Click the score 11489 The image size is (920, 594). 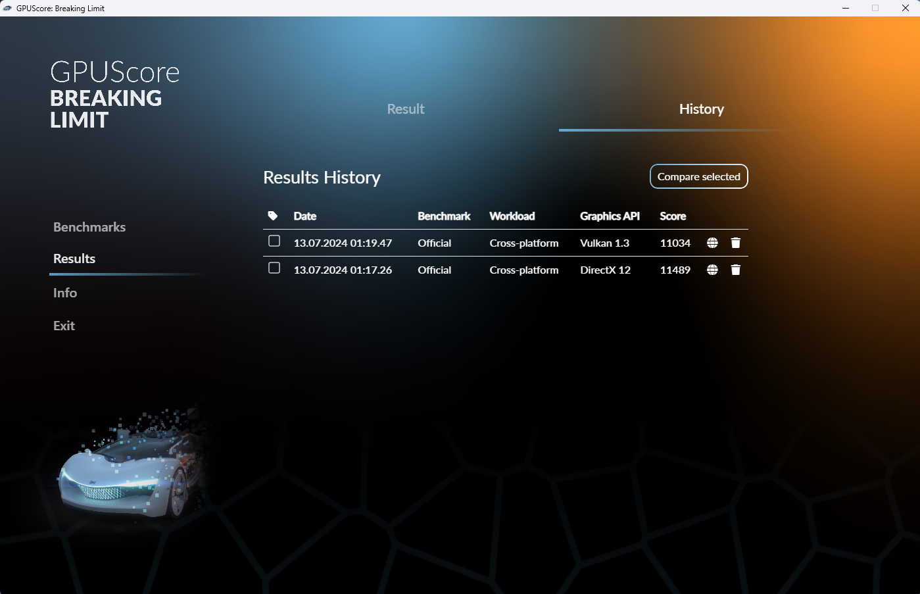click(675, 270)
